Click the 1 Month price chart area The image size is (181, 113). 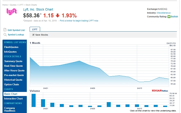99,66
